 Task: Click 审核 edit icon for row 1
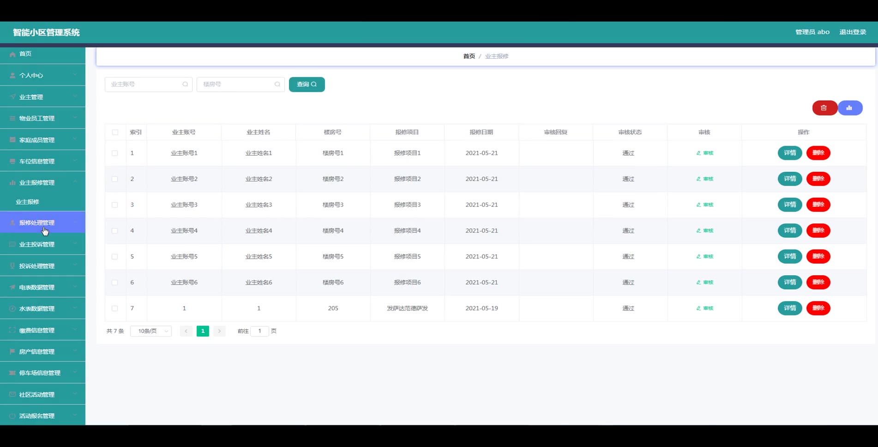click(x=698, y=153)
